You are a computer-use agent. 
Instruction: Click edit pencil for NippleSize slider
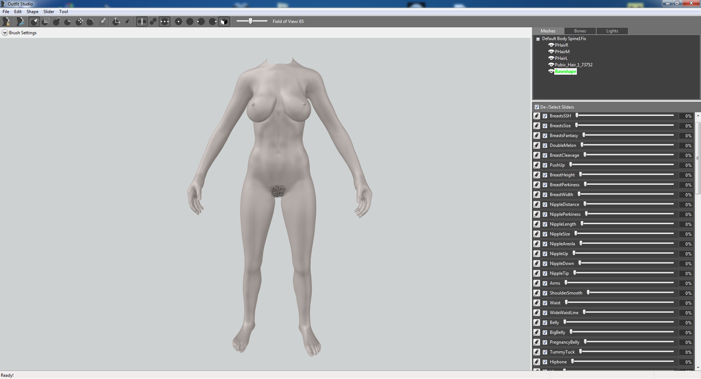point(537,234)
